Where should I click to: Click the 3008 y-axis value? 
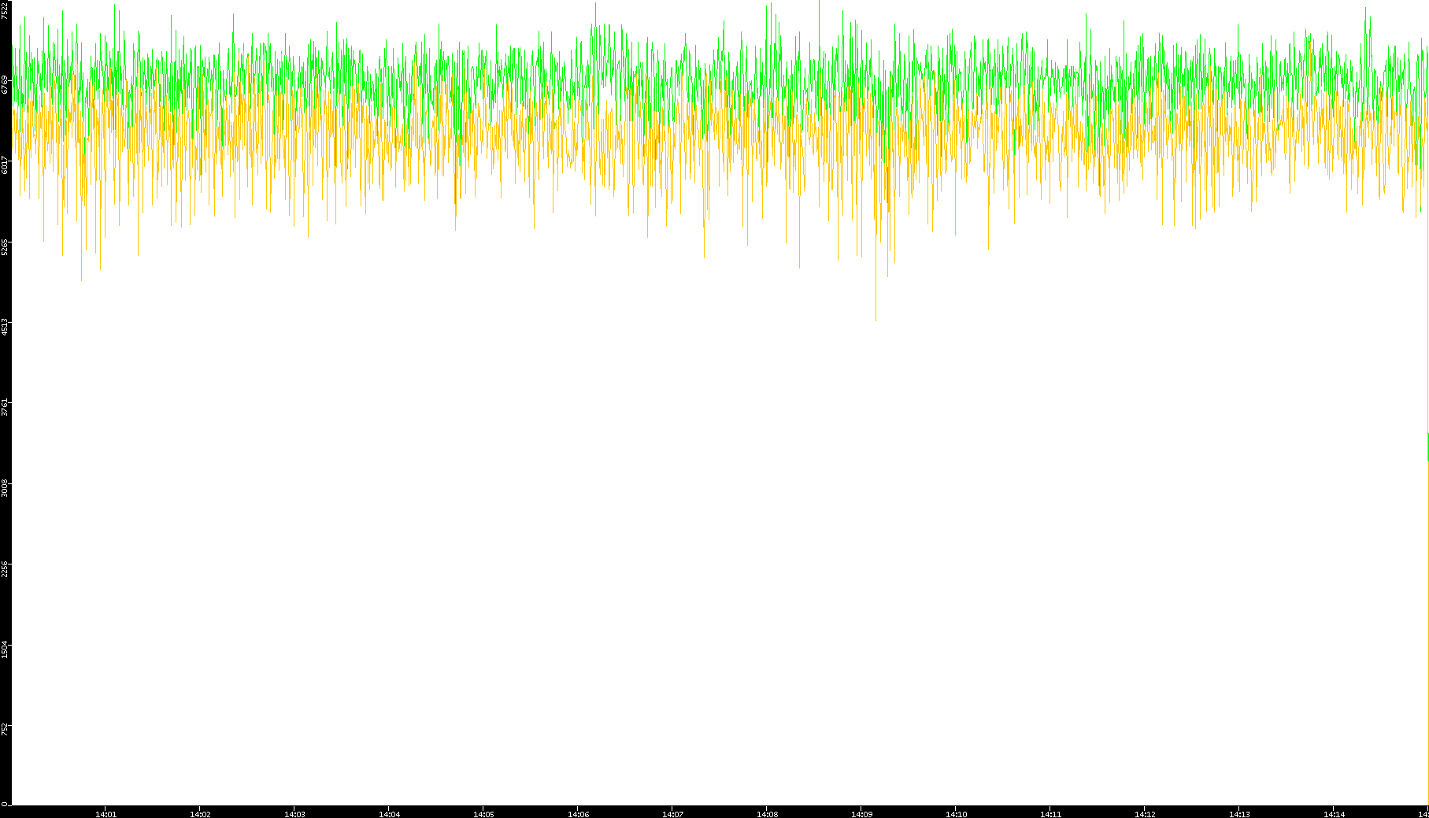5,487
